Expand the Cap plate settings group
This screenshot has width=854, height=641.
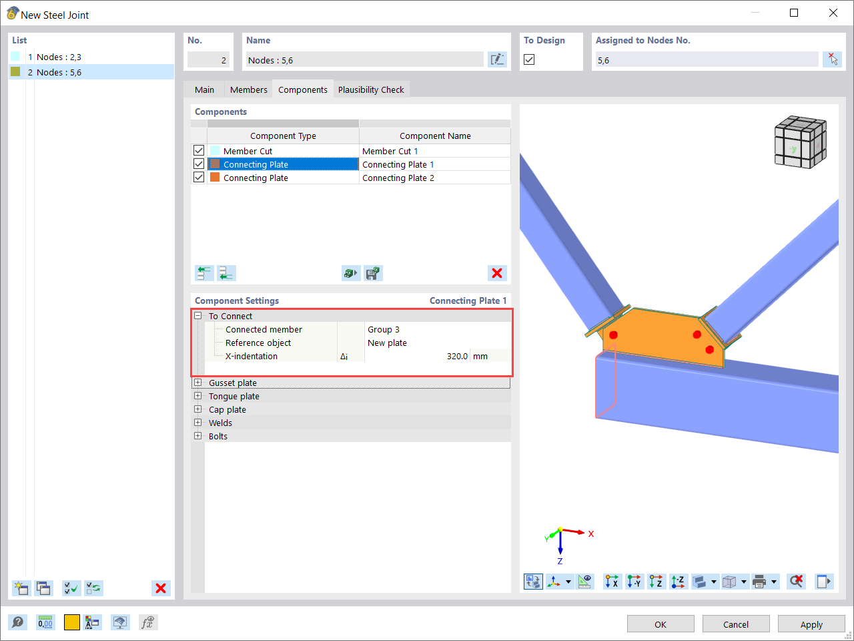click(198, 409)
